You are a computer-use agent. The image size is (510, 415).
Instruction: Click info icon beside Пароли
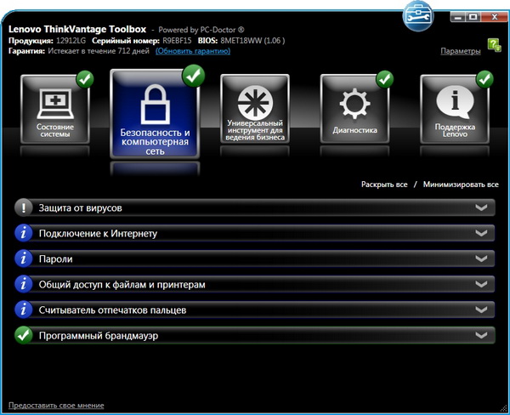(x=25, y=259)
